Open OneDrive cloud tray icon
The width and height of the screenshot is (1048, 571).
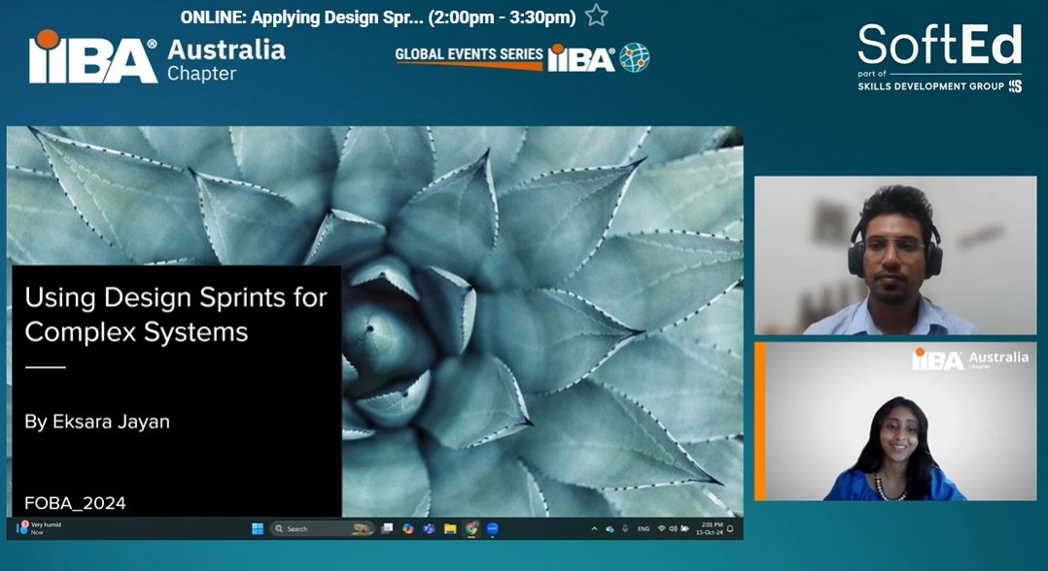[610, 529]
